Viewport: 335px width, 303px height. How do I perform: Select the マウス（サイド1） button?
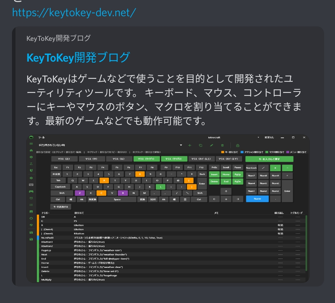pyautogui.click(x=146, y=159)
